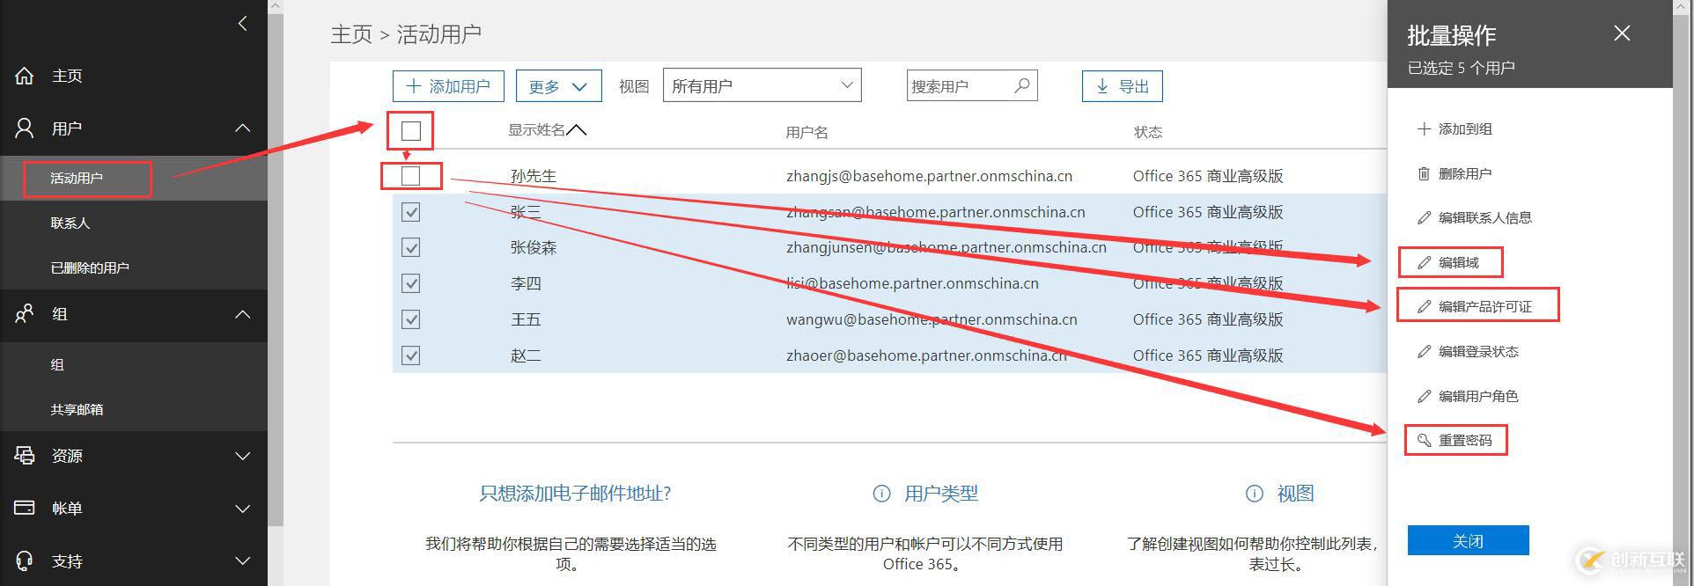The width and height of the screenshot is (1694, 586).
Task: Uncheck the box for 王五
Action: (411, 319)
